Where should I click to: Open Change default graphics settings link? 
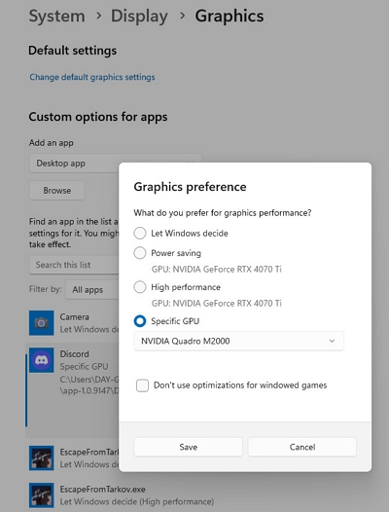92,77
